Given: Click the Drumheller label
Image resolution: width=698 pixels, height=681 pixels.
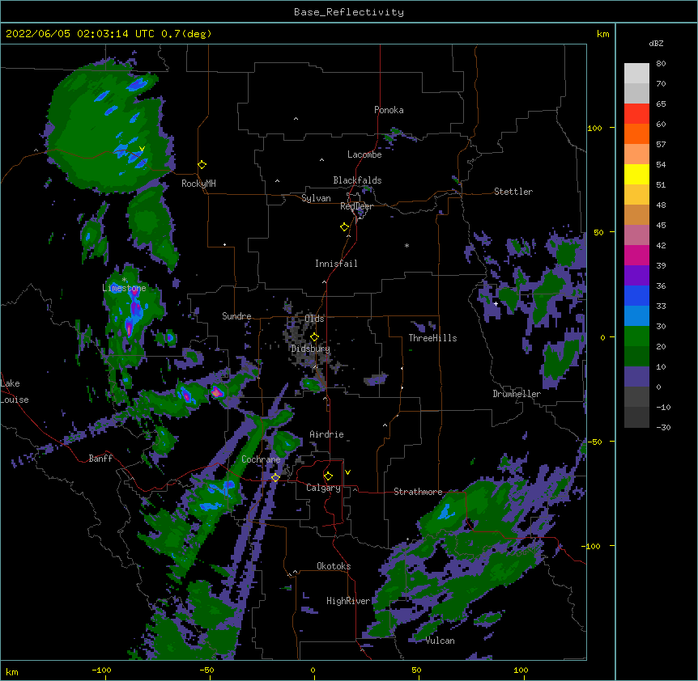Looking at the screenshot, I should pos(517,394).
